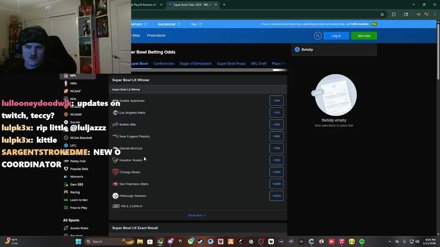The width and height of the screenshot is (440, 247).
Task: Open NBA in the sports sidebar
Action: coord(74,83)
